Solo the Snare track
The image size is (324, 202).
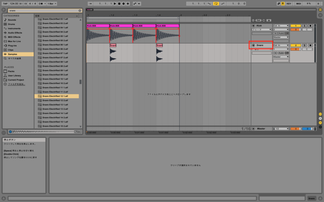click(x=305, y=45)
